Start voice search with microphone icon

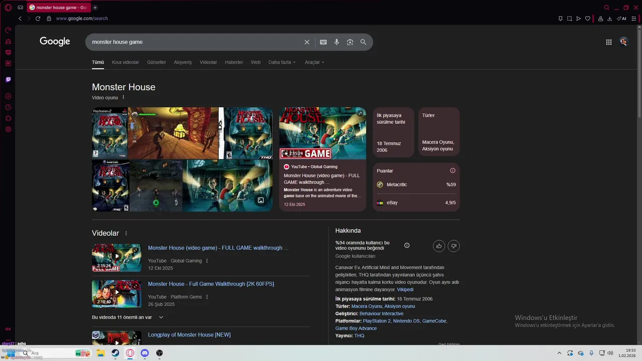point(337,42)
